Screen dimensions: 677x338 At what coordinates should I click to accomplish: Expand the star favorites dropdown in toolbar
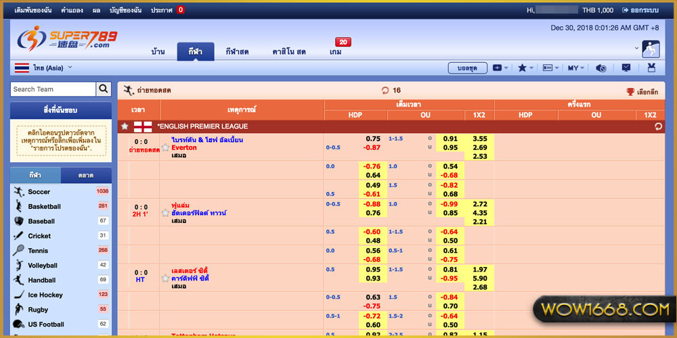tap(525, 68)
